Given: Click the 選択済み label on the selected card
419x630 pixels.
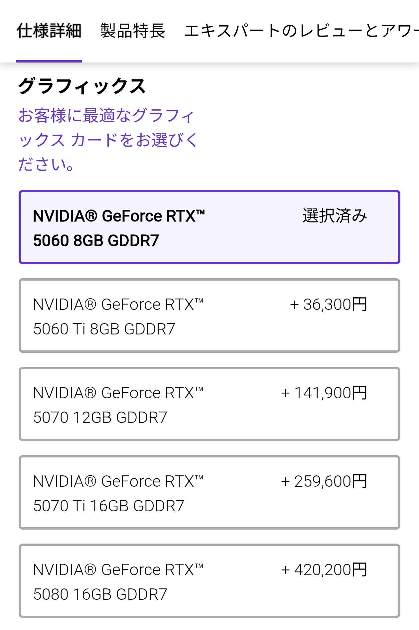Looking at the screenshot, I should 335,215.
